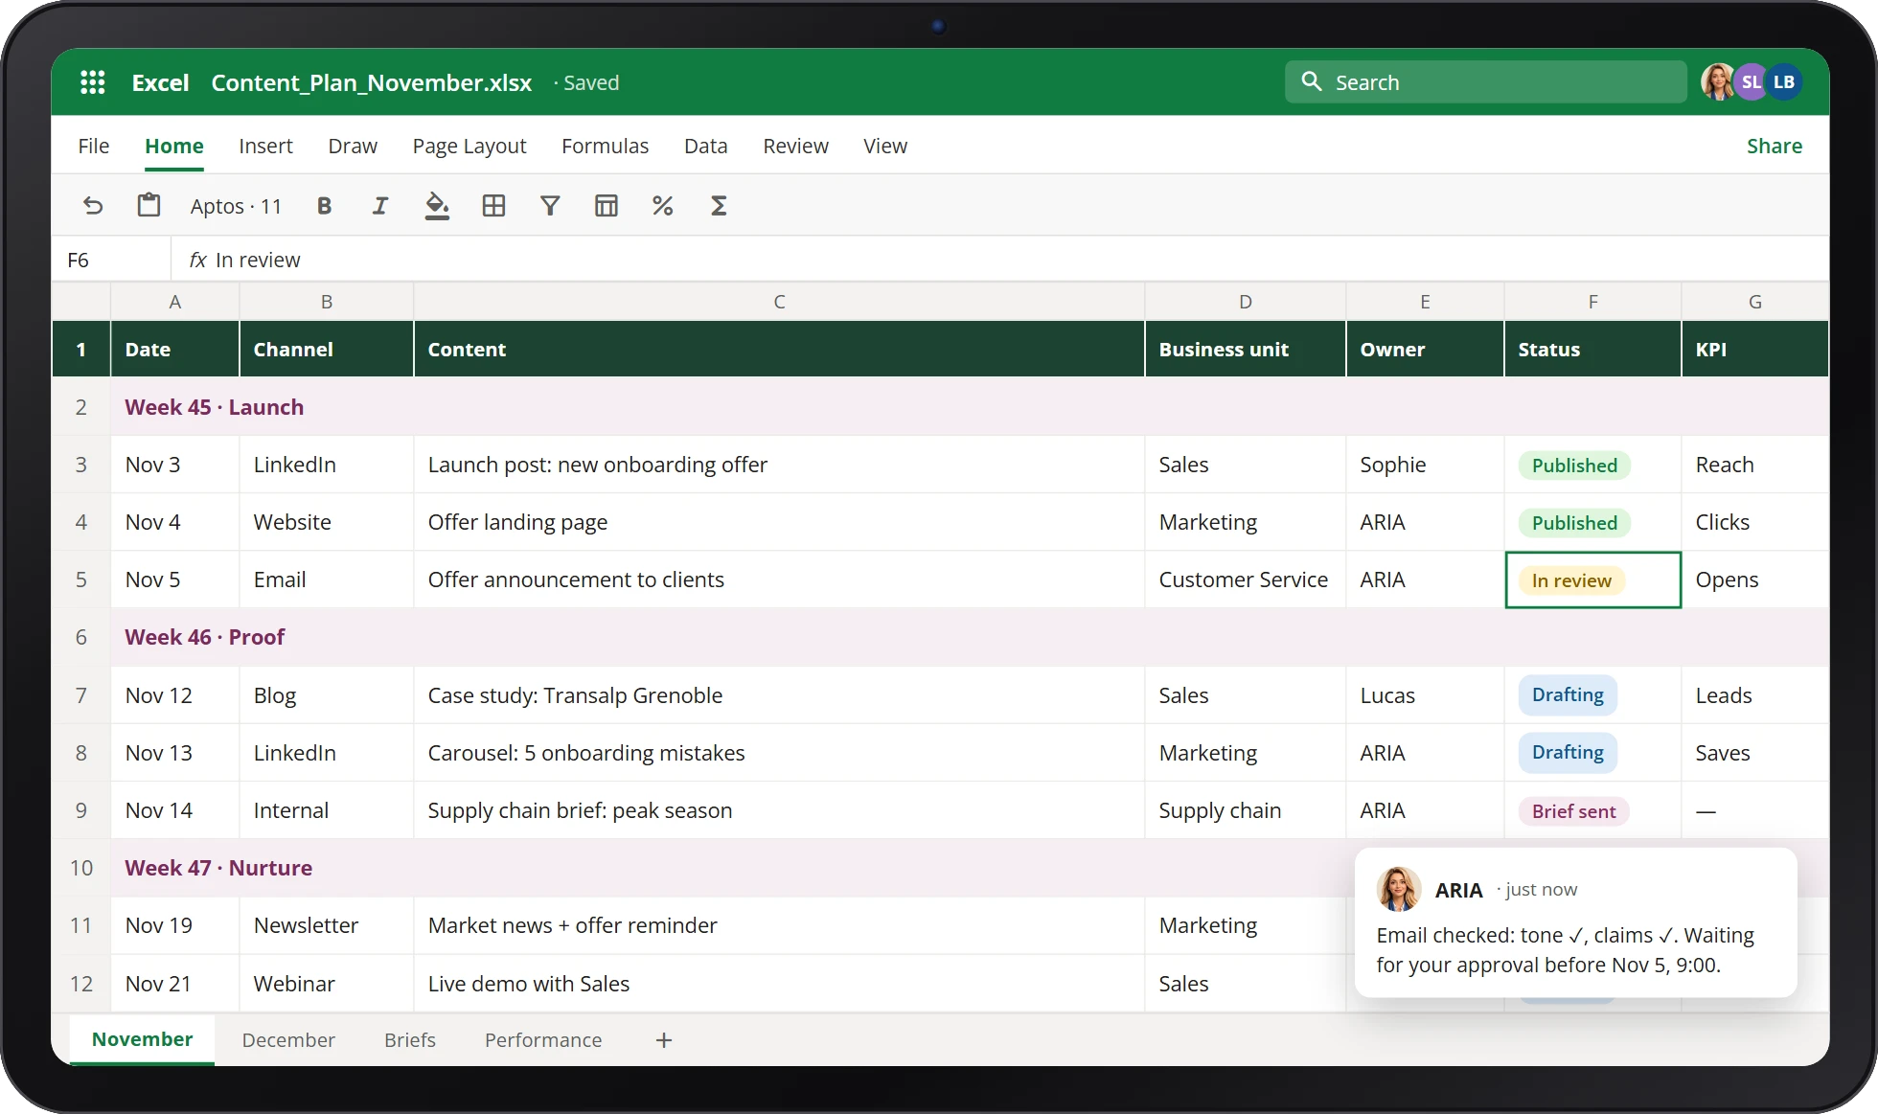The width and height of the screenshot is (1878, 1114).
Task: Open the ARIA notification message
Action: [1575, 922]
